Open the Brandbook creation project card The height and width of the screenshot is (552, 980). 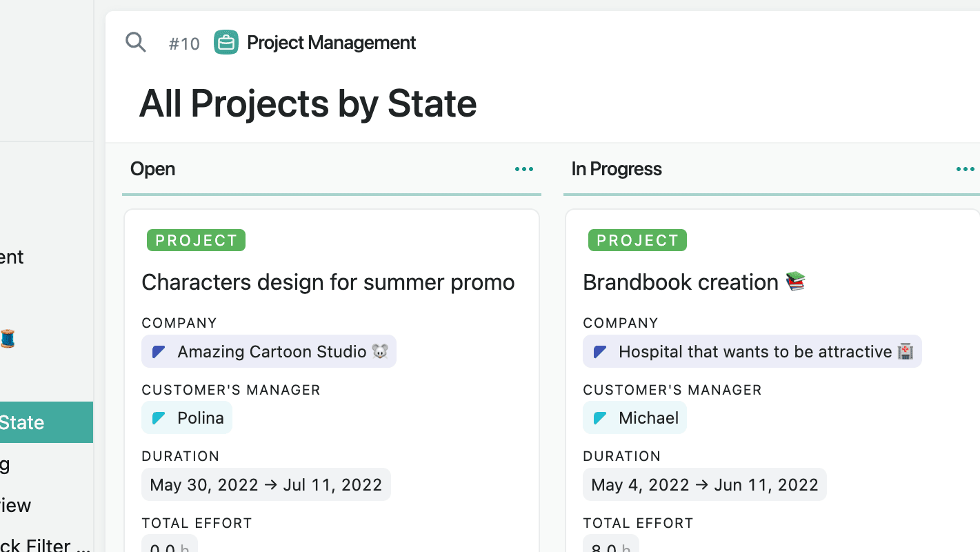point(694,282)
